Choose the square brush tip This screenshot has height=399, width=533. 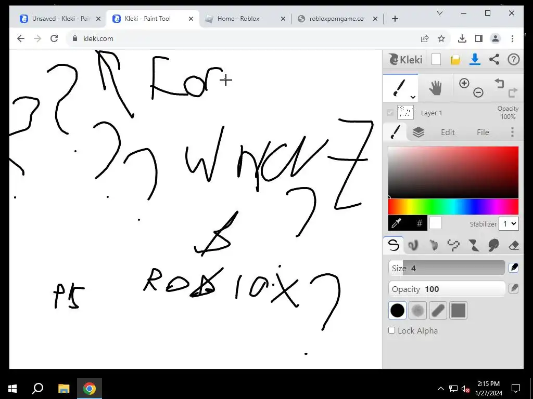point(458,311)
